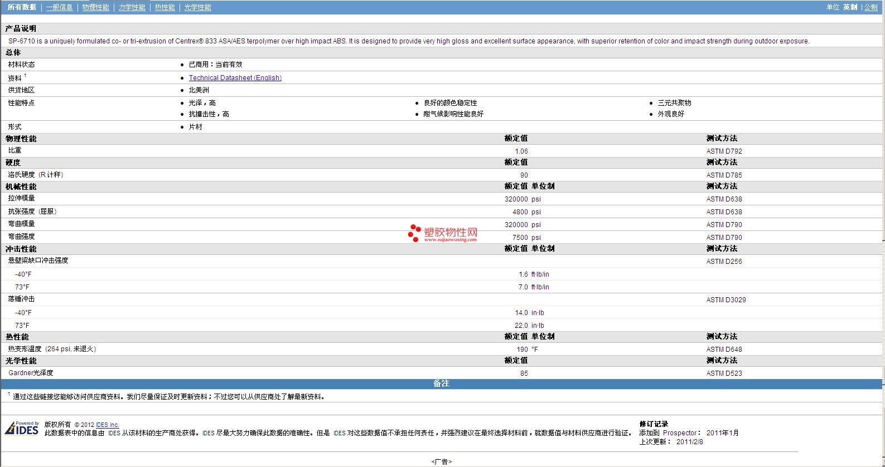The height and width of the screenshot is (467, 885).
Task: Click the 悬壁梁缺口冲击强度 row label
Action: (38, 260)
